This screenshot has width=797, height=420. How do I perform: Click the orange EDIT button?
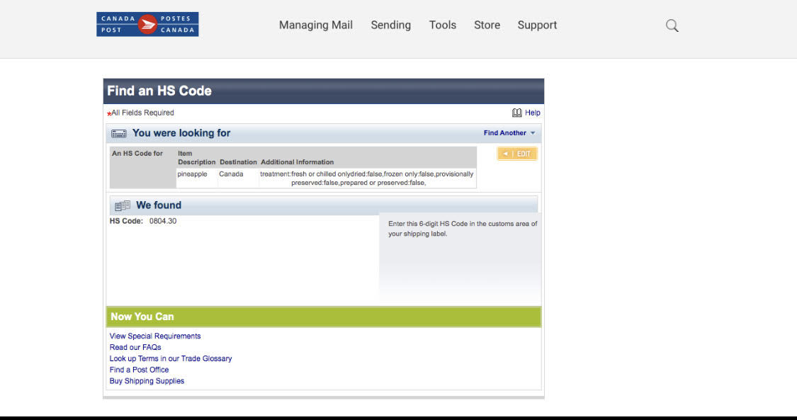point(517,154)
